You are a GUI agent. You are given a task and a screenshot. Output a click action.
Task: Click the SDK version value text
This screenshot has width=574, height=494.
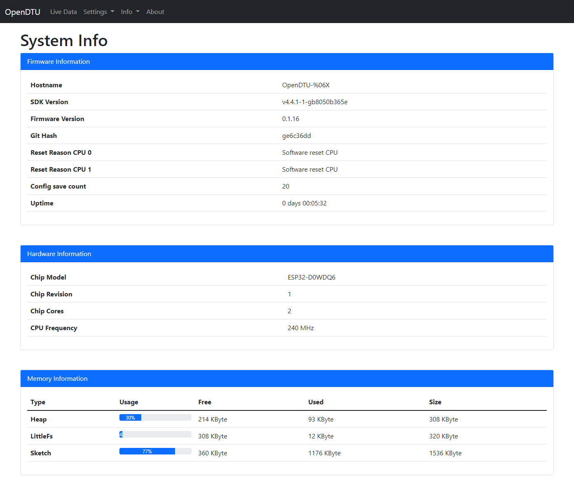coord(315,102)
